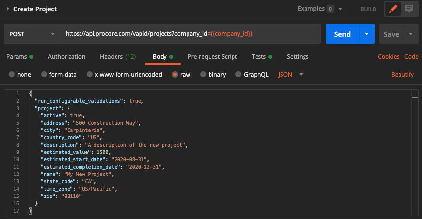Screen dimensions: 422x219
Task: Open the Examples dropdown arrow
Action: click(340, 9)
